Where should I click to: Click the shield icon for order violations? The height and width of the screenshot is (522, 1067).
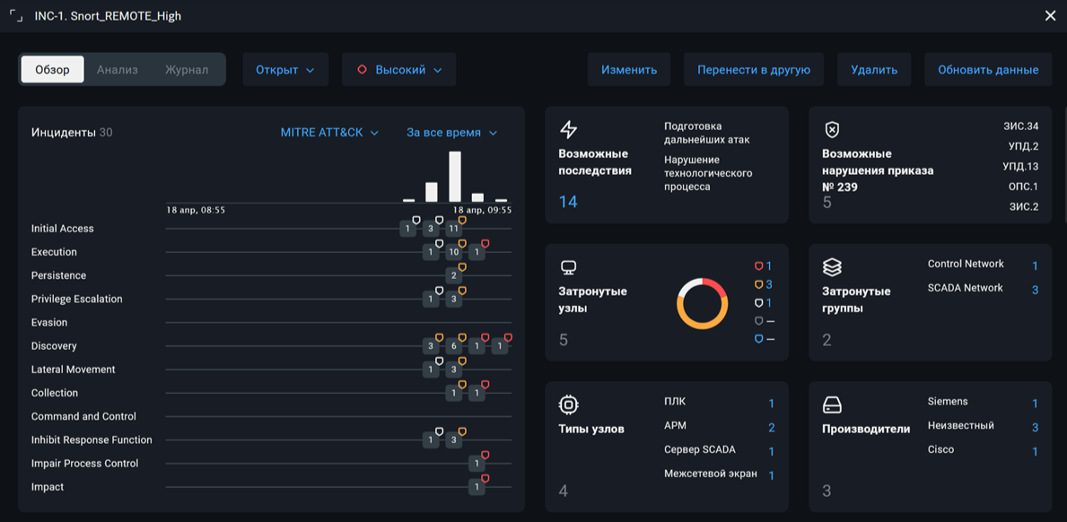[x=832, y=129]
